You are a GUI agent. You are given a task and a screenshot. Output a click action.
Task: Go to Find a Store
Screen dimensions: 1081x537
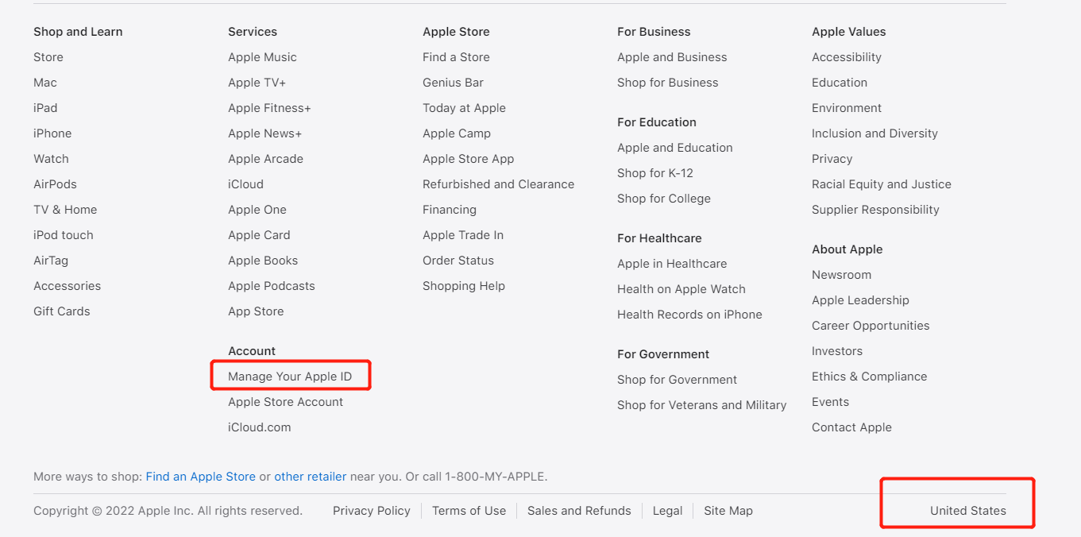456,57
